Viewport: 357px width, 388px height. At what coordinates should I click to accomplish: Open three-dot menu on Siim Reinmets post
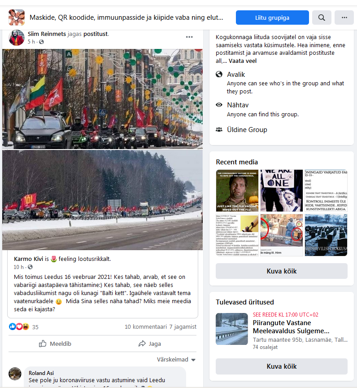click(x=189, y=37)
